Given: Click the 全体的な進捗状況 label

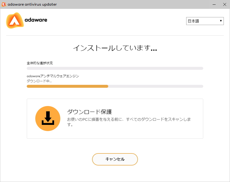Looking at the screenshot, I should tap(40, 63).
